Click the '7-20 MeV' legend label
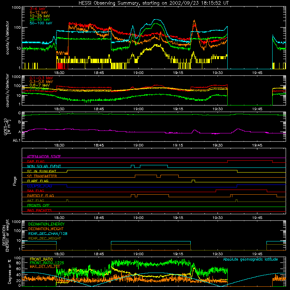 [x=39, y=89]
